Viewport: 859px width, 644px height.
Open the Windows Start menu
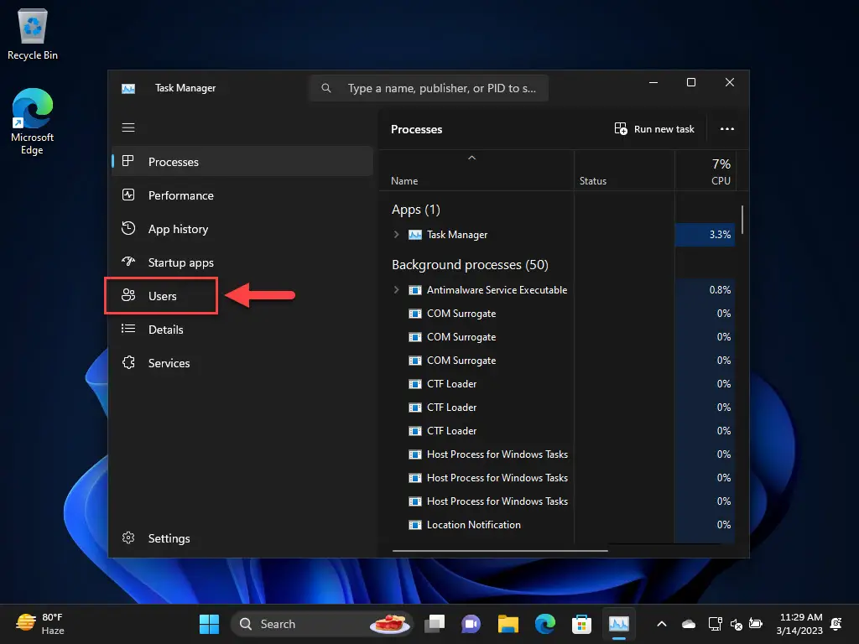pos(209,624)
